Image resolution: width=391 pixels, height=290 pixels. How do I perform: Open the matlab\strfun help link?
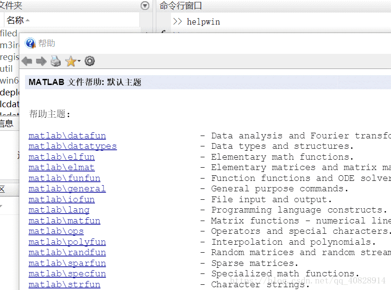[x=64, y=284]
